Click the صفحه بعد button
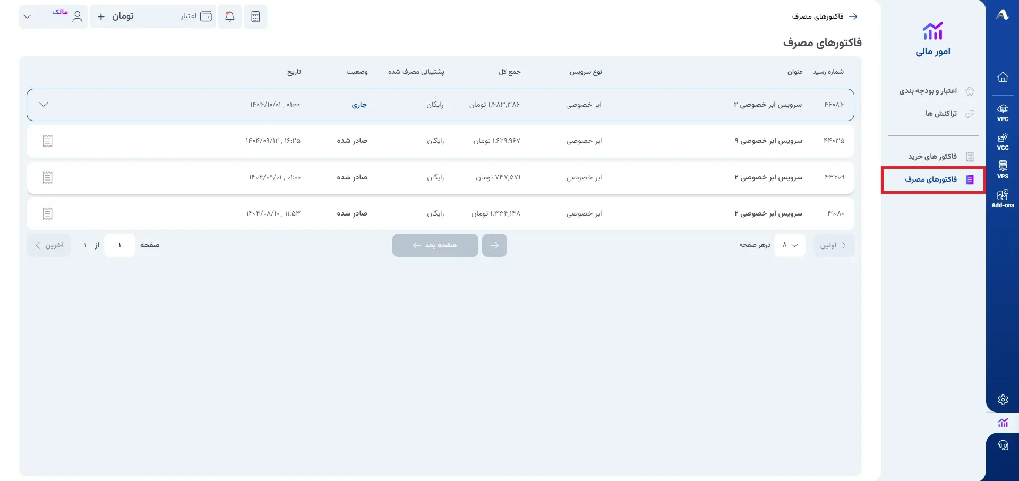1019x481 pixels. coord(435,245)
